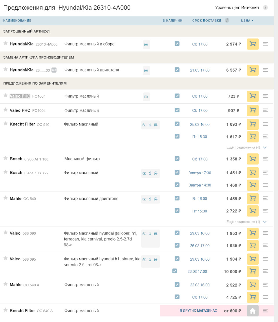Click delivery date 21.05 17:00 link
Image resolution: width=278 pixels, height=322 pixels.
click(x=200, y=70)
